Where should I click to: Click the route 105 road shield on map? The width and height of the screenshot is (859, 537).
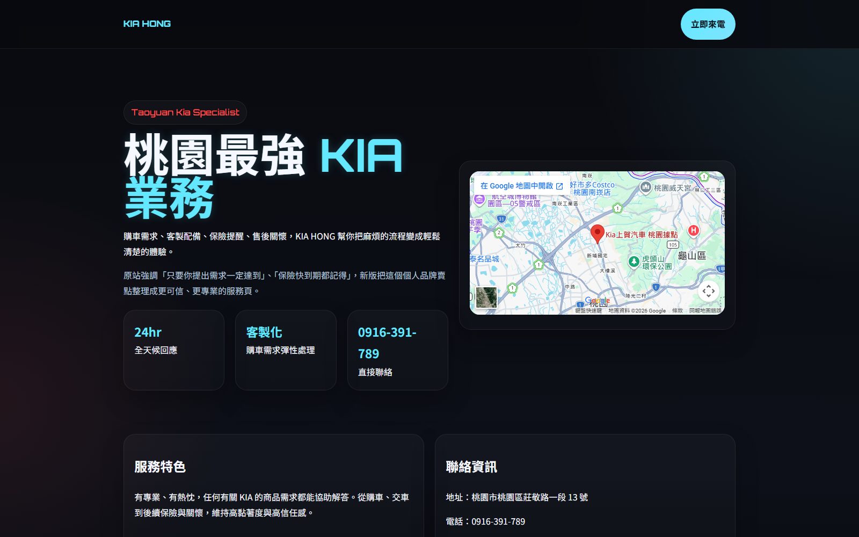point(673,245)
